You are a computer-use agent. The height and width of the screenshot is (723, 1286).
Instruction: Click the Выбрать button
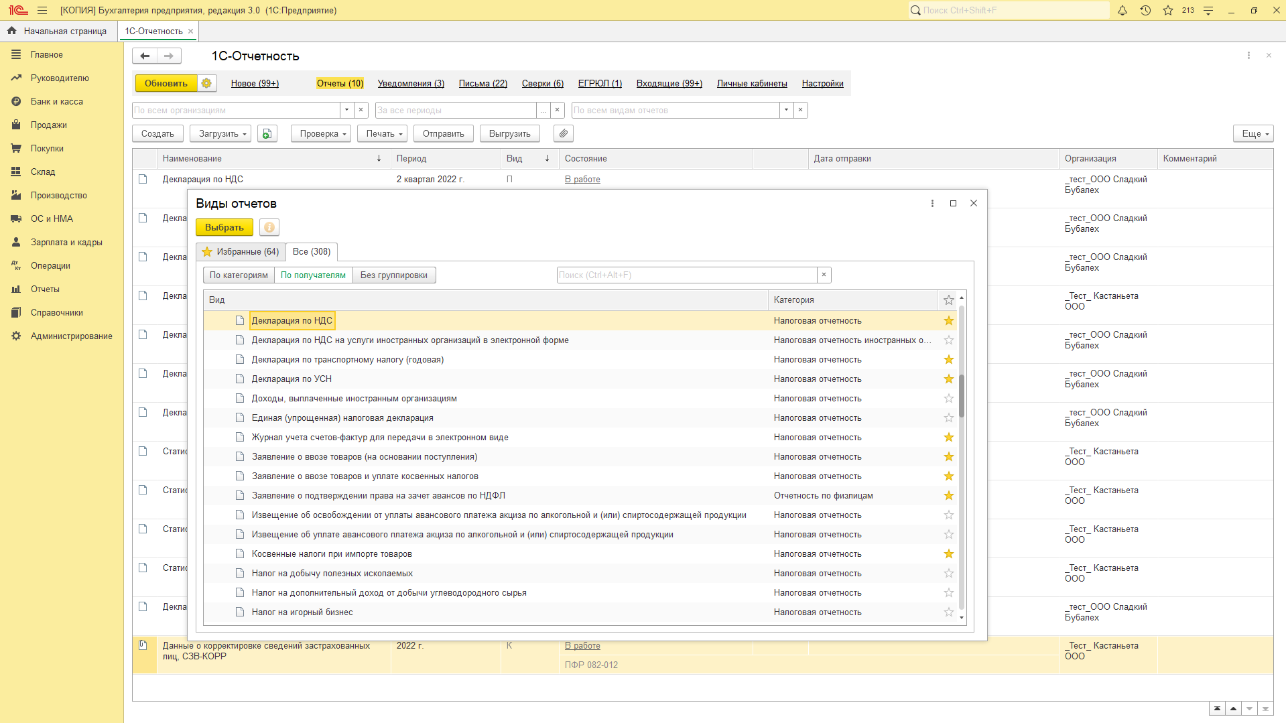coord(224,227)
